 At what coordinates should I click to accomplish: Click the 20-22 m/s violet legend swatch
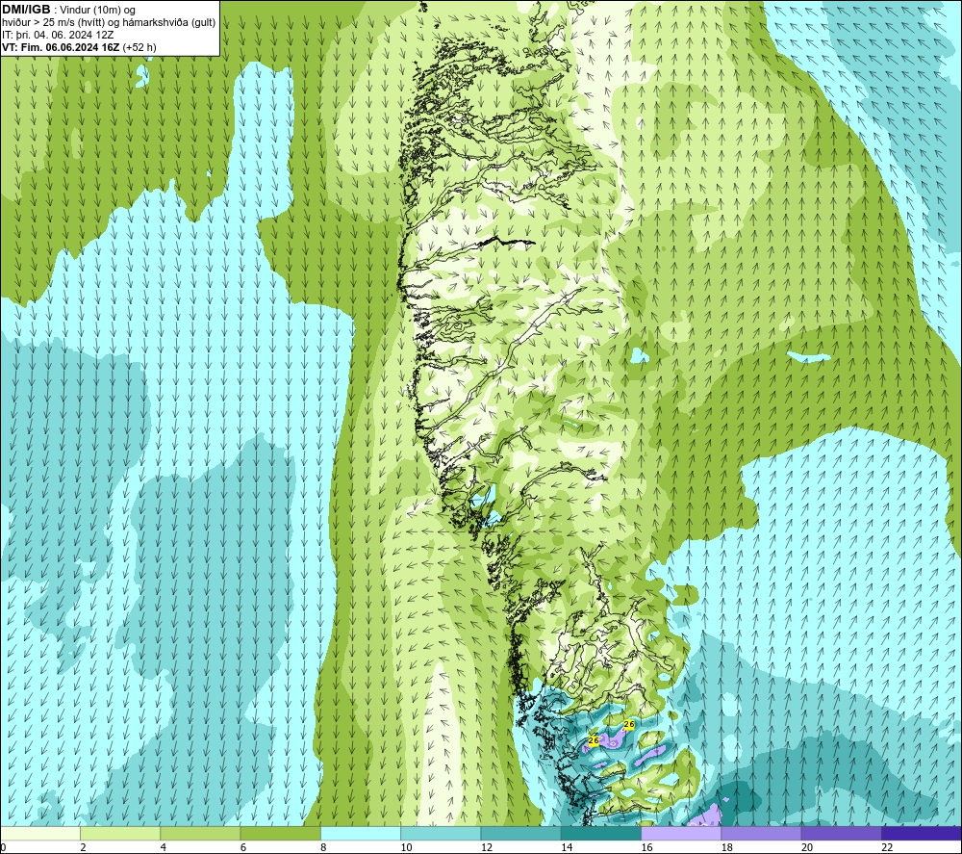[x=841, y=833]
